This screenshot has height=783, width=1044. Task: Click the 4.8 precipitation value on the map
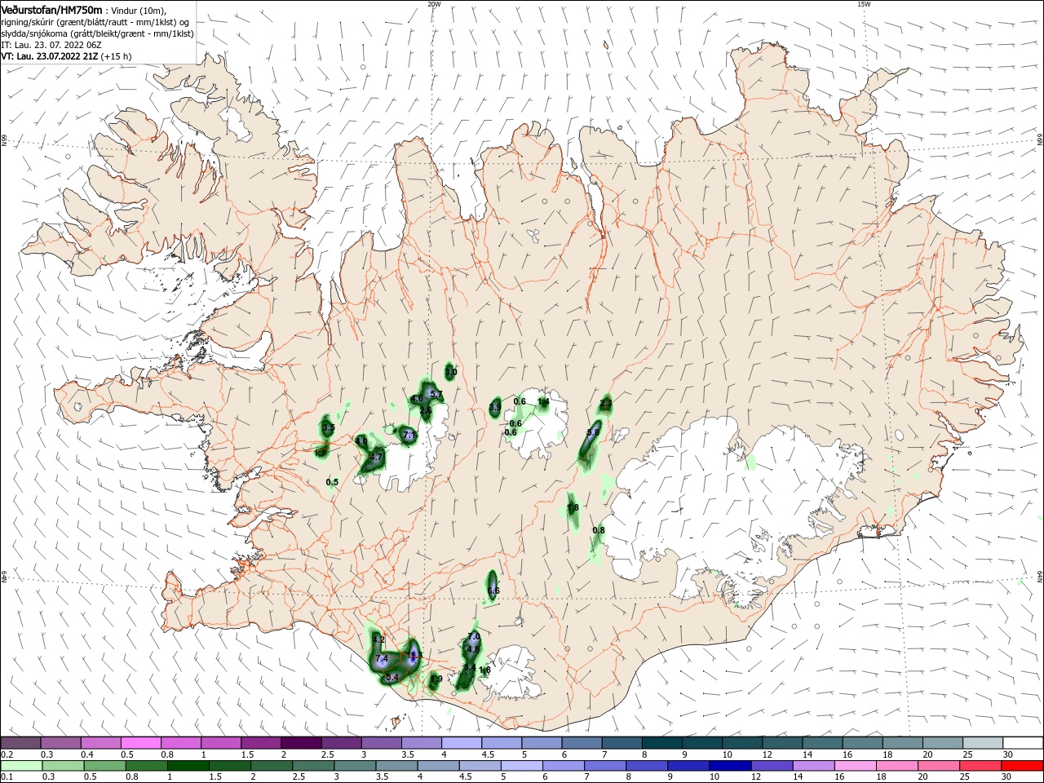(473, 649)
